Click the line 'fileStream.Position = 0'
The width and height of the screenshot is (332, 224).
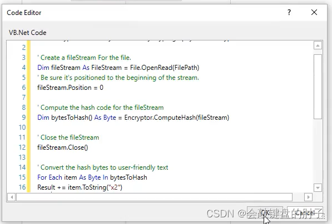click(x=70, y=88)
